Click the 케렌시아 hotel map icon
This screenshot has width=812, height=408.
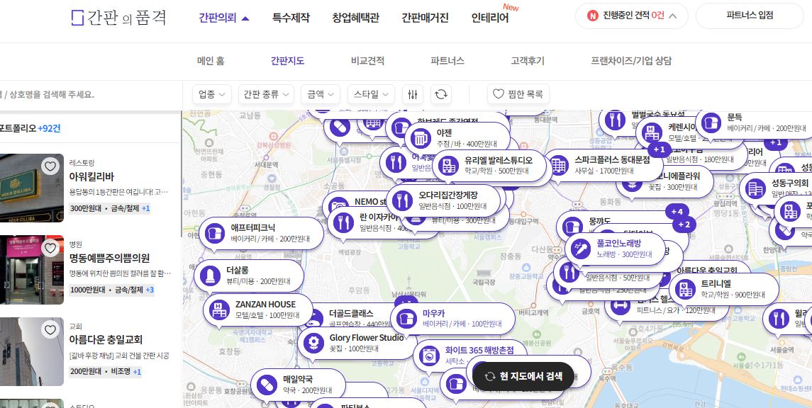(x=650, y=132)
